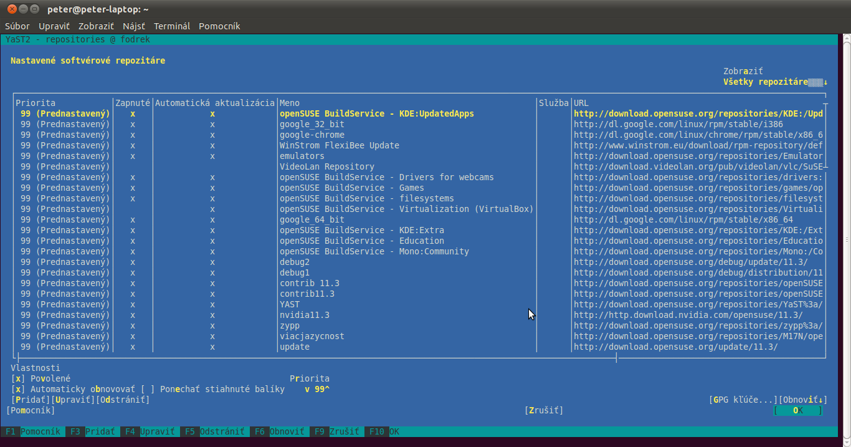Select the KDE:UpdatedApps repository row
This screenshot has width=851, height=447.
[419, 113]
